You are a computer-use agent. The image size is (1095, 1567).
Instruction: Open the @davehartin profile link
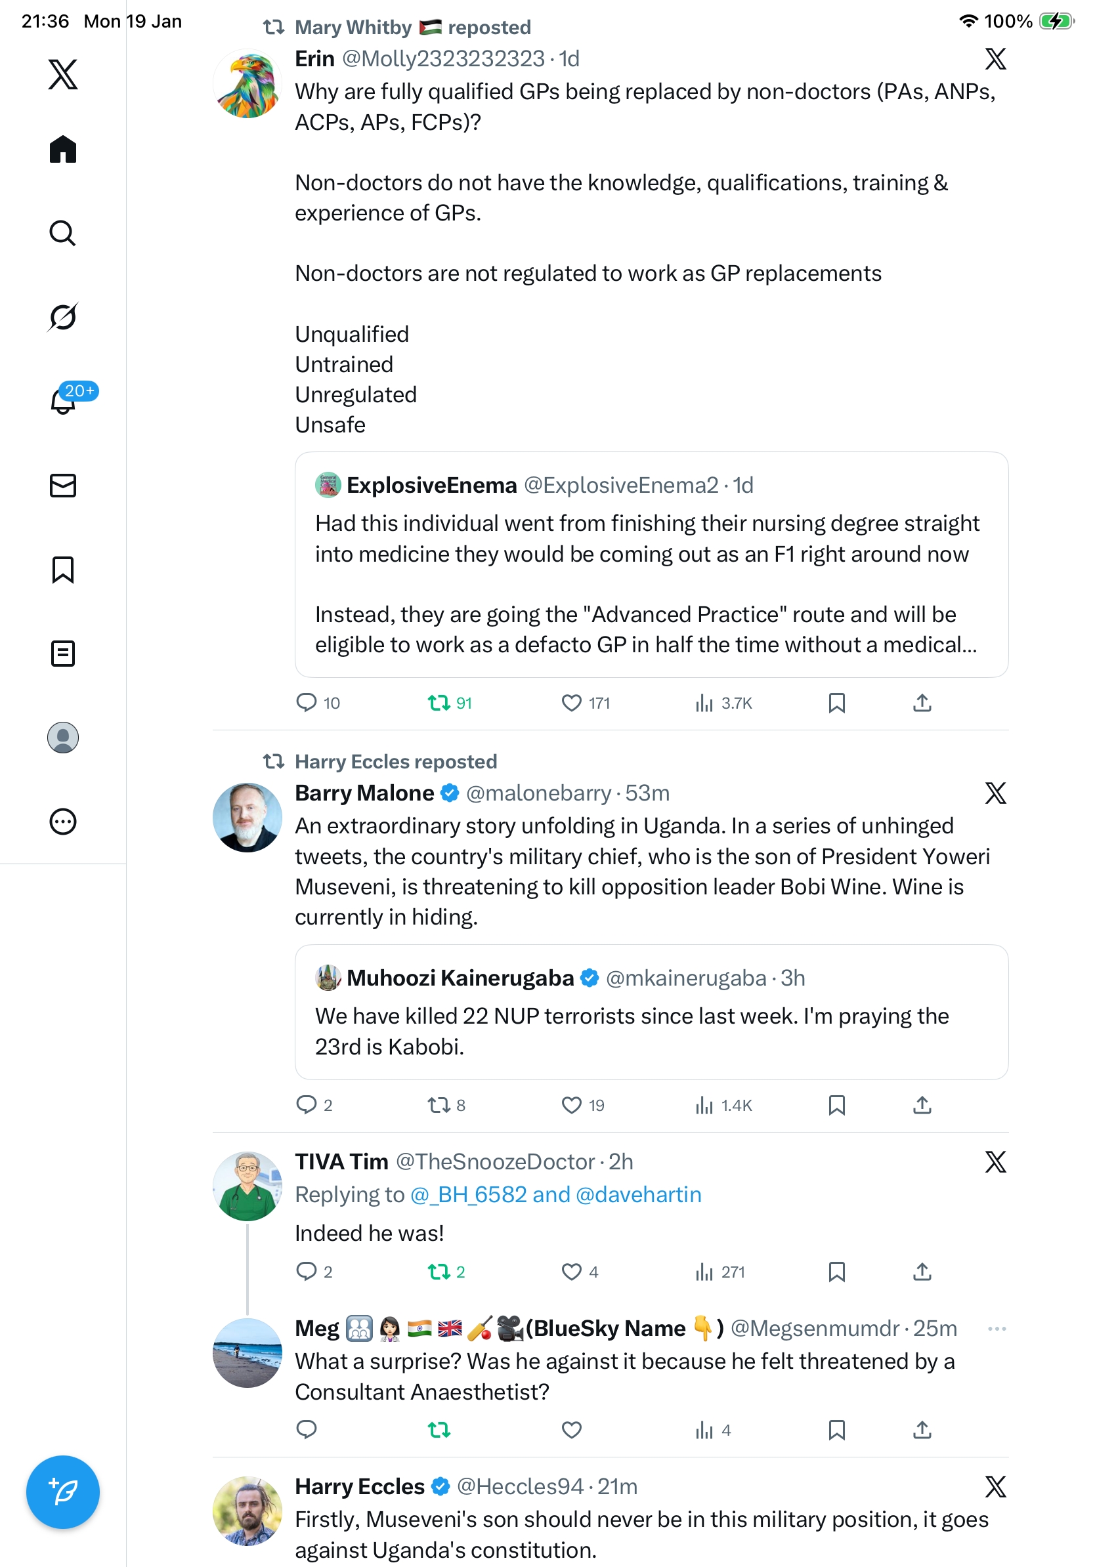pos(638,1194)
